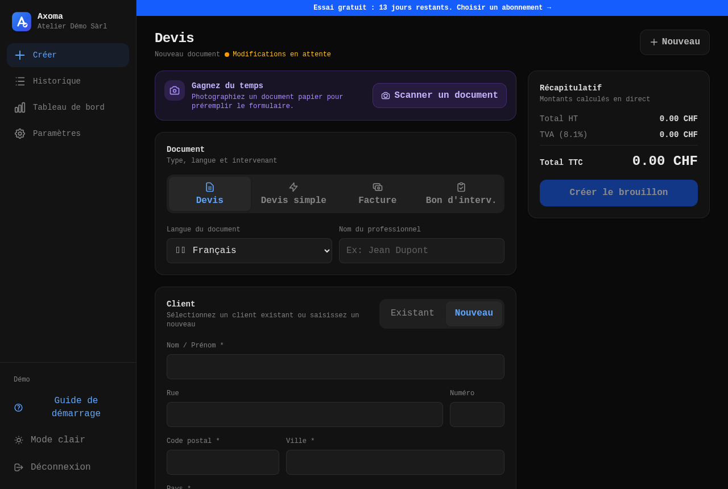Screen dimensions: 728x489
Task: Toggle Mode clair theme
Action: click(68, 440)
